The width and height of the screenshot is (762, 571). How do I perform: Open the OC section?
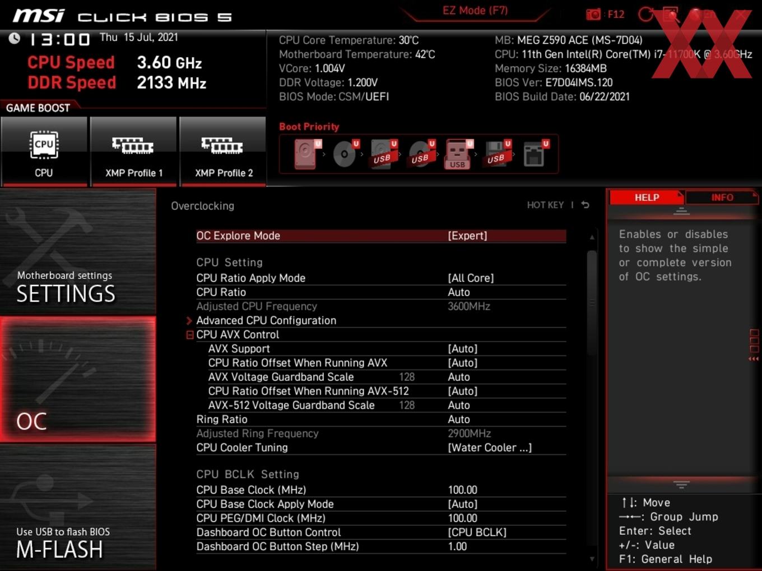[x=78, y=379]
